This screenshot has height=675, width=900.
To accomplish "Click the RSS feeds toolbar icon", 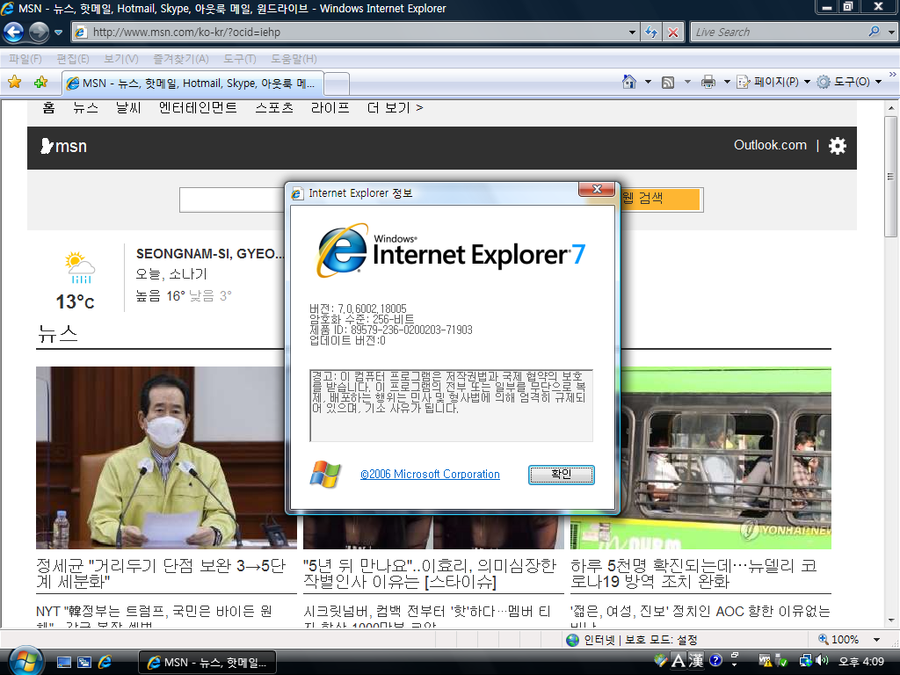I will (x=668, y=82).
